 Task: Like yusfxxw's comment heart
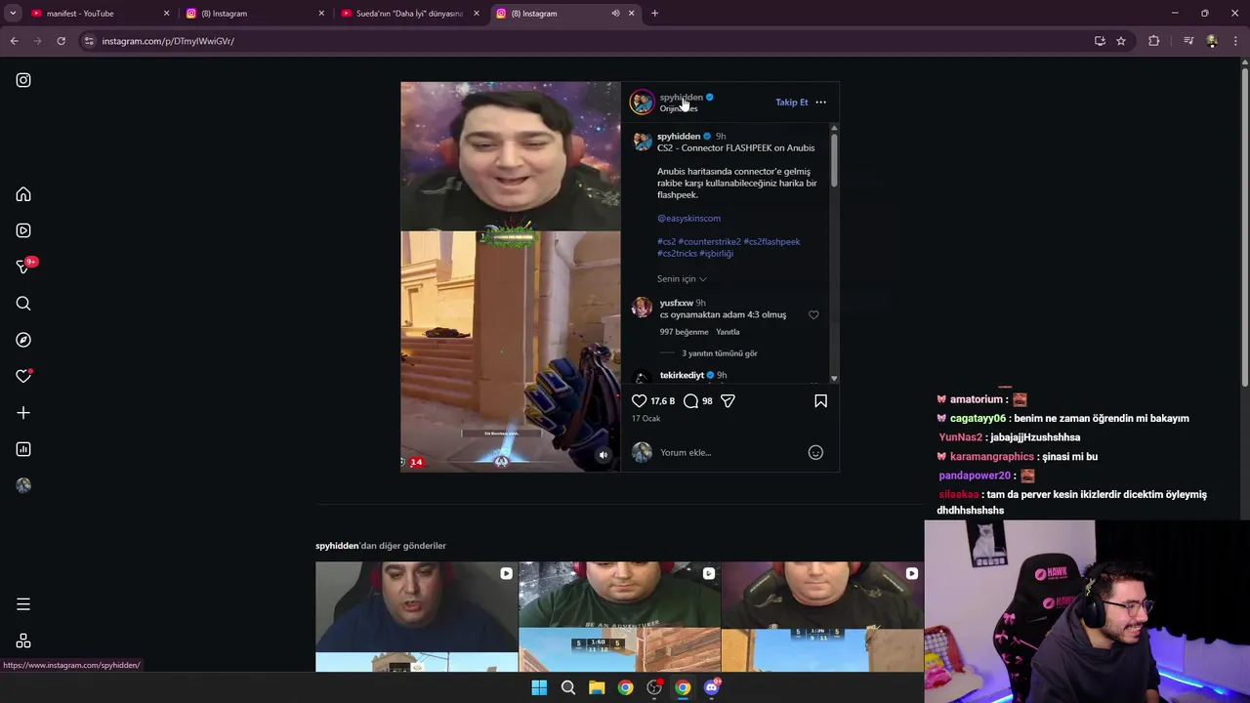click(813, 314)
